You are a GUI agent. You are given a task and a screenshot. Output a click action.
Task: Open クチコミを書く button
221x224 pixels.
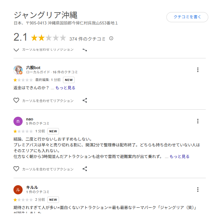(187, 17)
